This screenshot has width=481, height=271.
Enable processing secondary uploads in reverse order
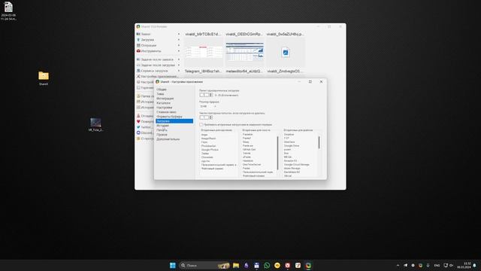(201, 125)
